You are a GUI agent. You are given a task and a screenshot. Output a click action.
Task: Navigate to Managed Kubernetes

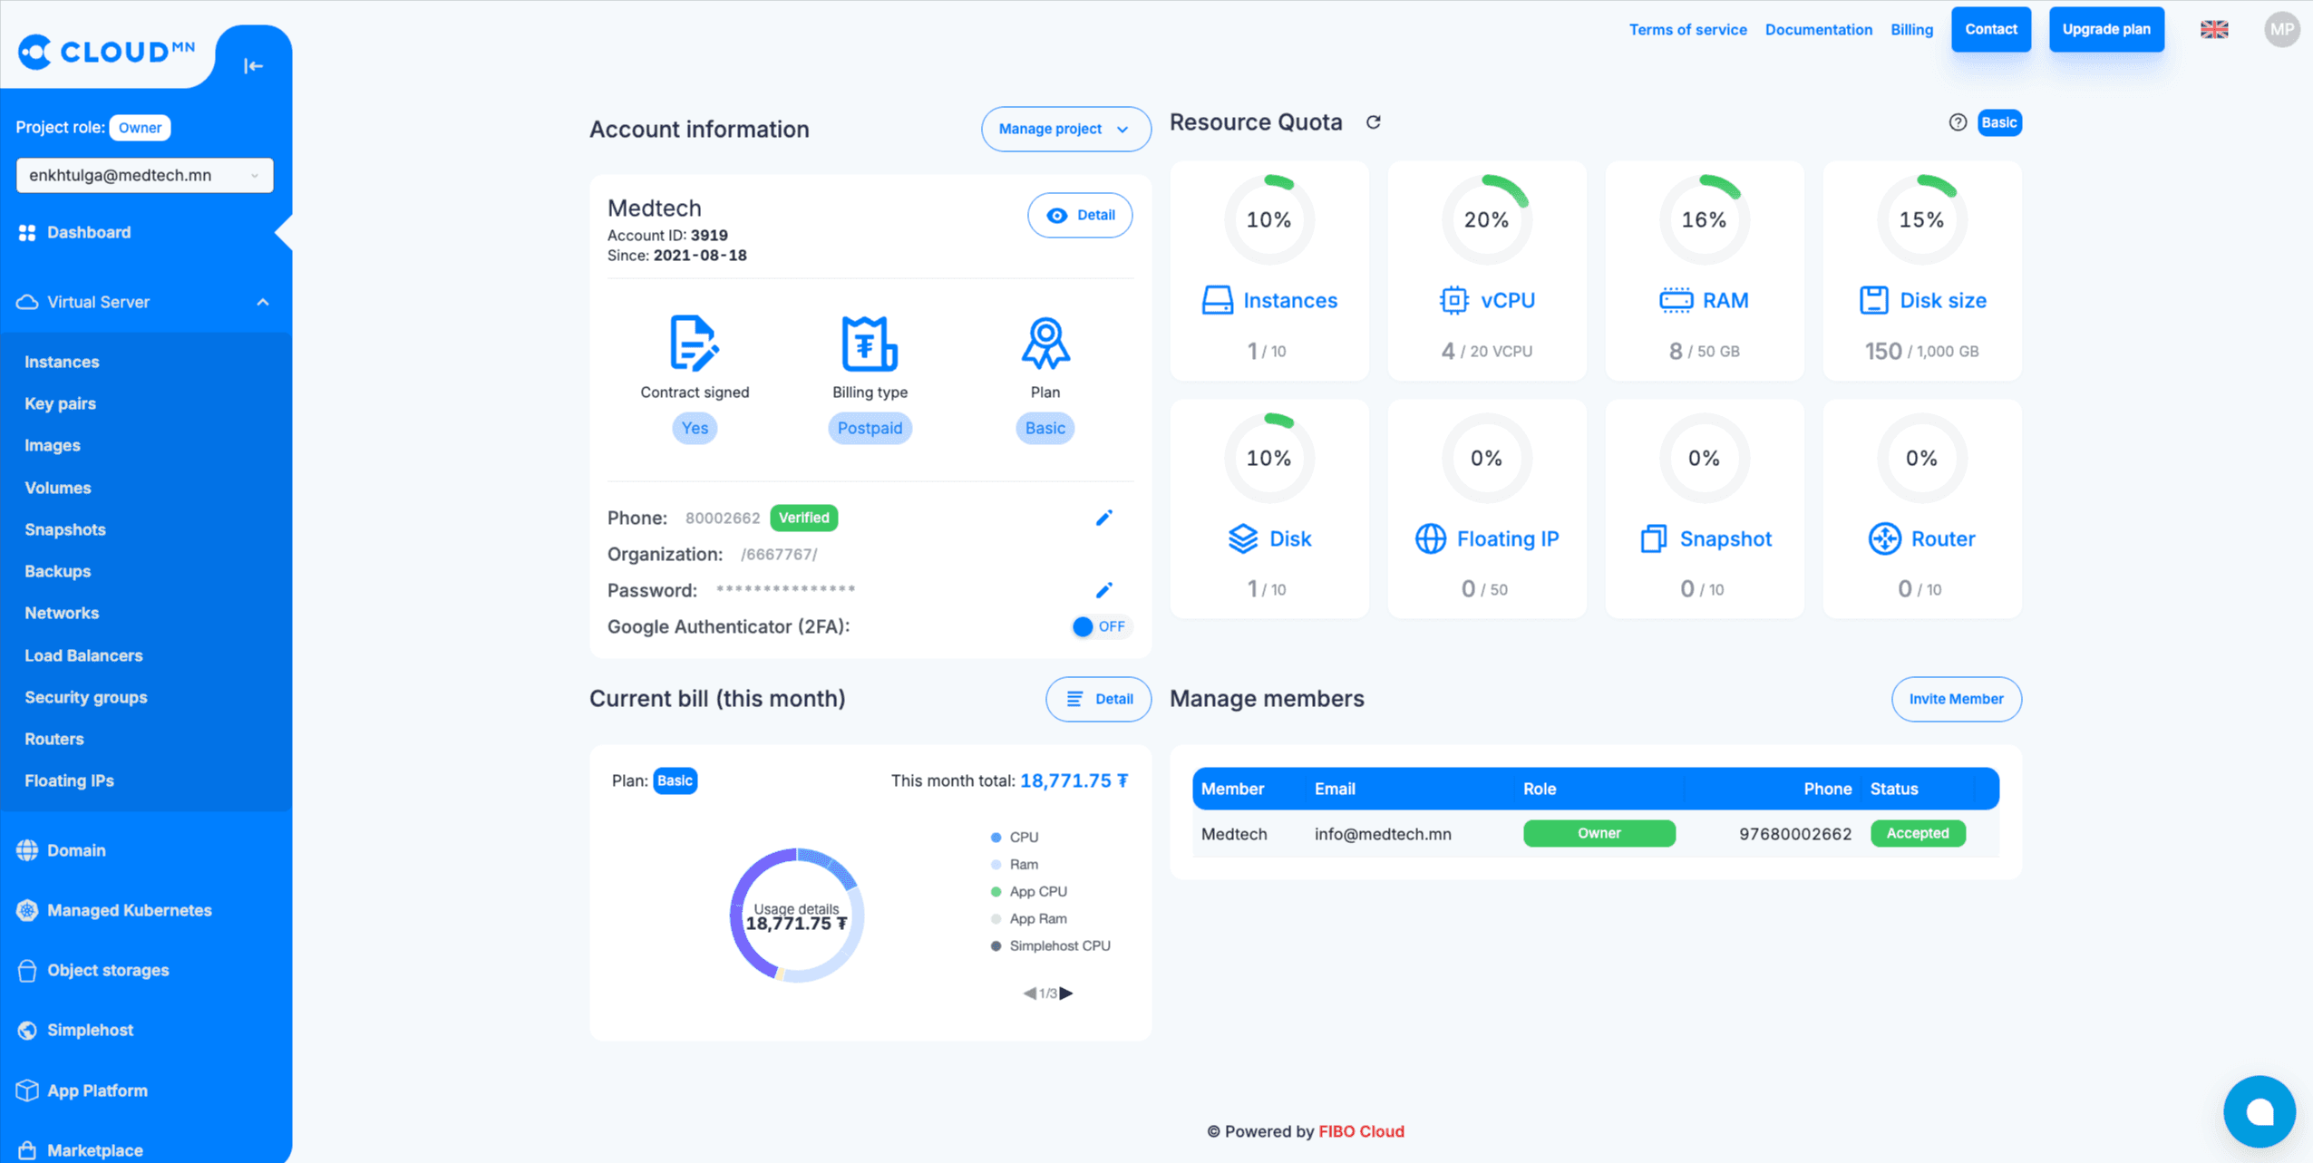pos(129,910)
